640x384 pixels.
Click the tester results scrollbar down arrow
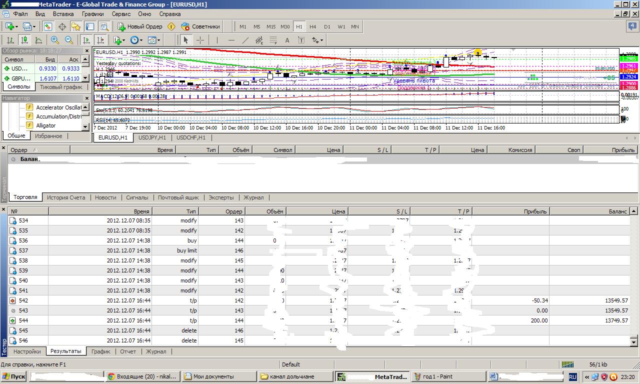[x=634, y=342]
